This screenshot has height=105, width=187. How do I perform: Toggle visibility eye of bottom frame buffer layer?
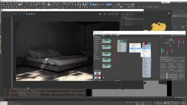click(x=122, y=24)
